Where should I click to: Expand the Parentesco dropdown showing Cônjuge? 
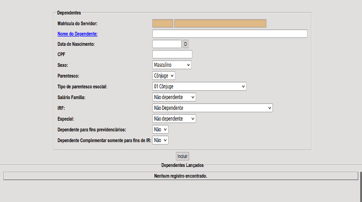(x=163, y=75)
